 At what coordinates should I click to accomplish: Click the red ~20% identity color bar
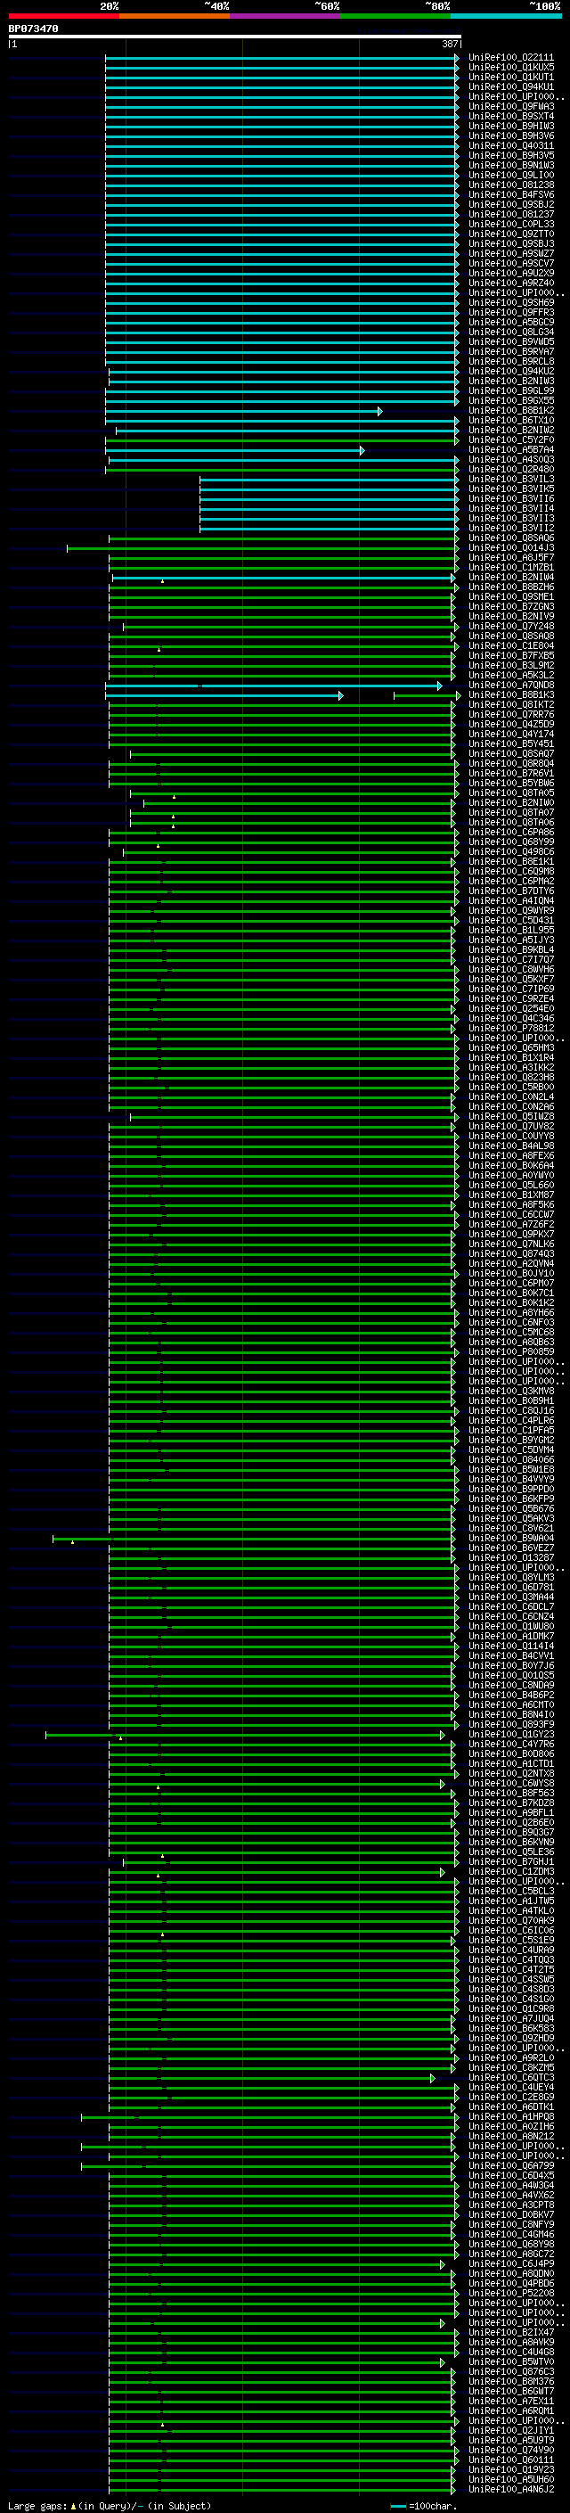point(63,16)
